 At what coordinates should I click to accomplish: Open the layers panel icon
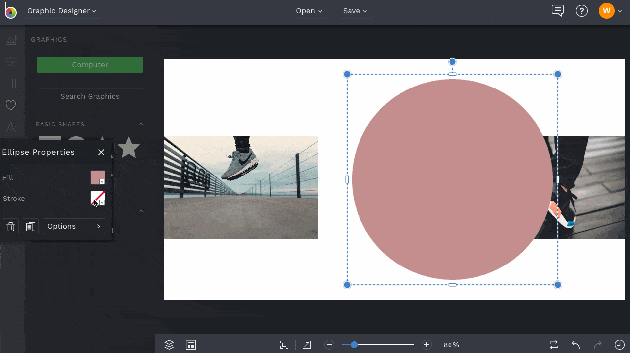point(169,345)
